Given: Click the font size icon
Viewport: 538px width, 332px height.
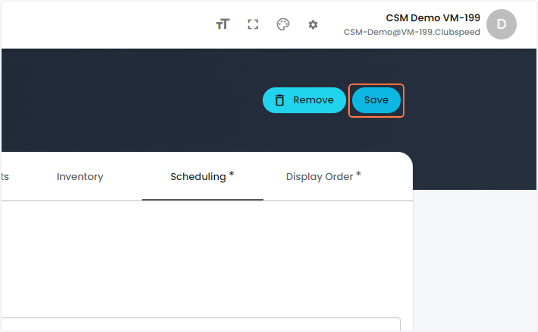Looking at the screenshot, I should pos(223,25).
